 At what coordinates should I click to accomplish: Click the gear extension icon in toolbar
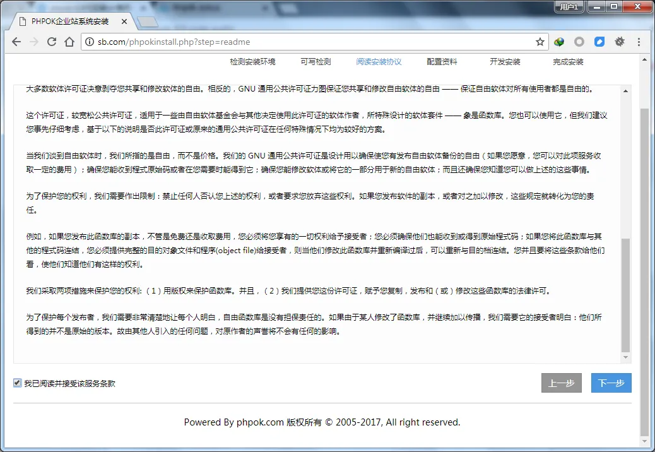(x=620, y=42)
